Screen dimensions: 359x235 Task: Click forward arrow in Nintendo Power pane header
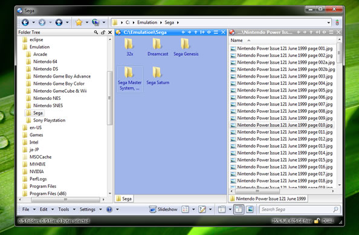coord(305,32)
